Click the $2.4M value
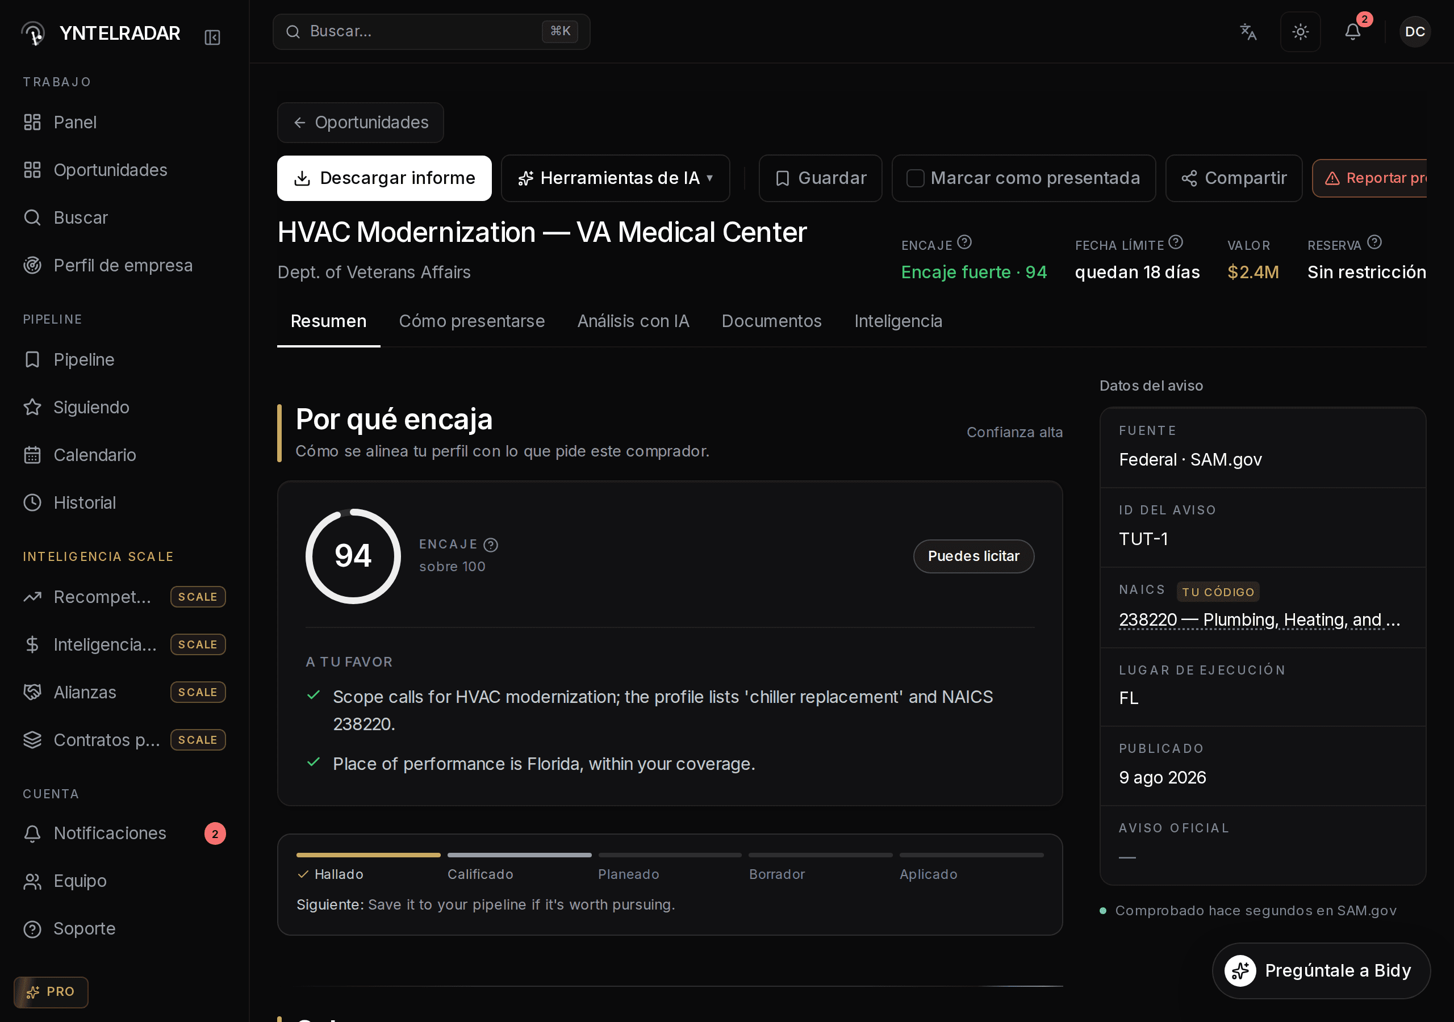The width and height of the screenshot is (1454, 1022). (1252, 273)
